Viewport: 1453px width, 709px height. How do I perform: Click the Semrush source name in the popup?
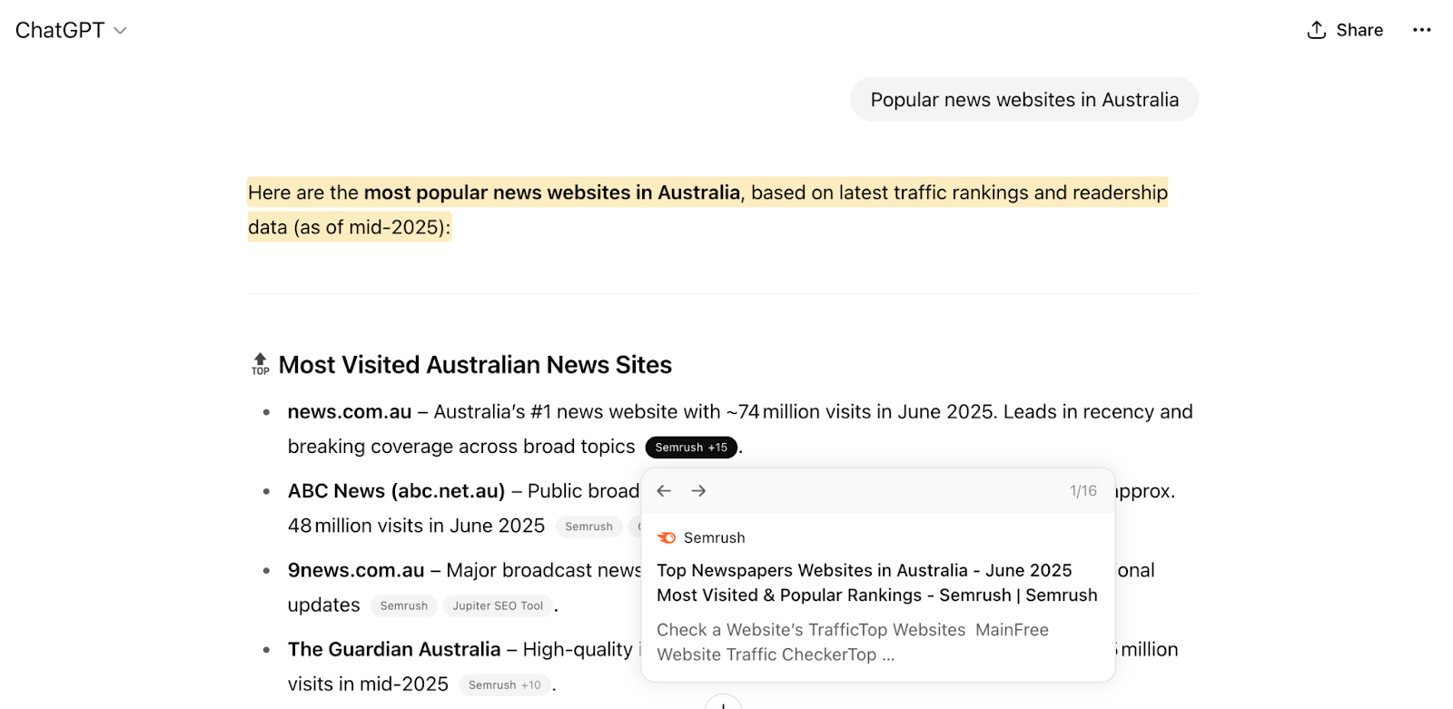[x=715, y=537]
